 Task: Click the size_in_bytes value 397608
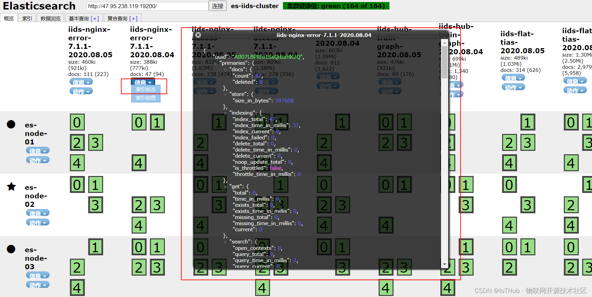[x=284, y=101]
